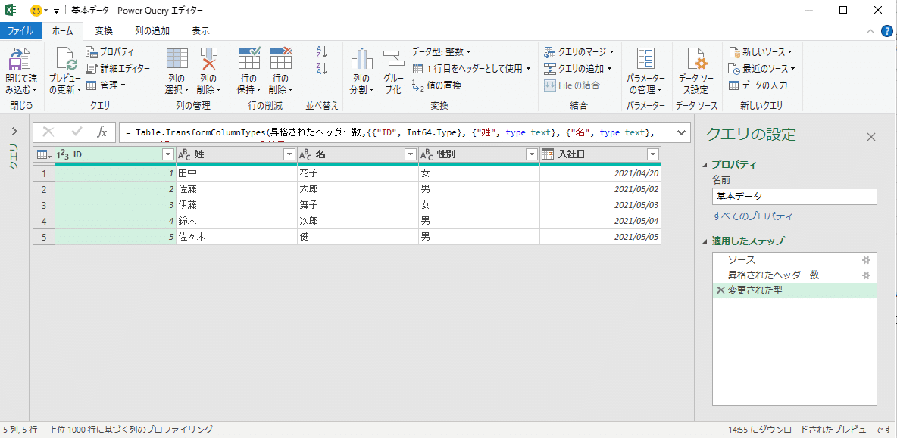Click the 行の削除 icon
Image resolution: width=897 pixels, height=438 pixels.
coord(281,60)
